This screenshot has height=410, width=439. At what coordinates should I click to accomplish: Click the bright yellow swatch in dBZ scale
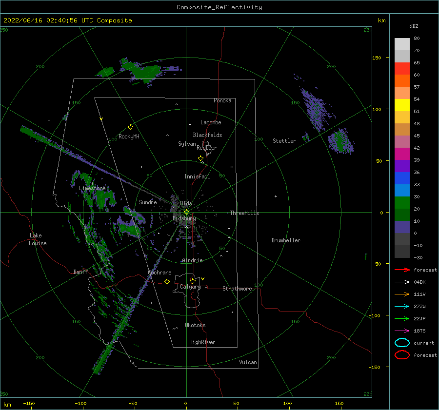[x=402, y=105]
